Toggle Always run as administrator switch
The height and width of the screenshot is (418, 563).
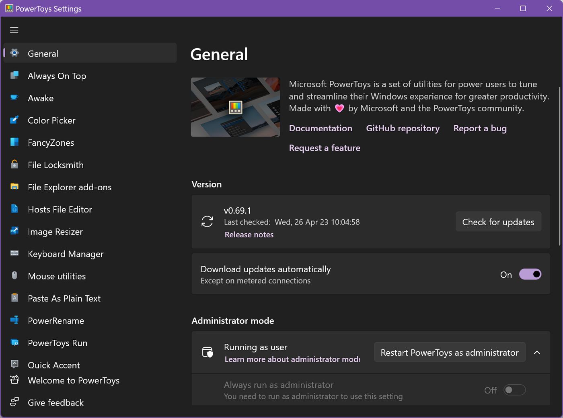[x=514, y=390]
